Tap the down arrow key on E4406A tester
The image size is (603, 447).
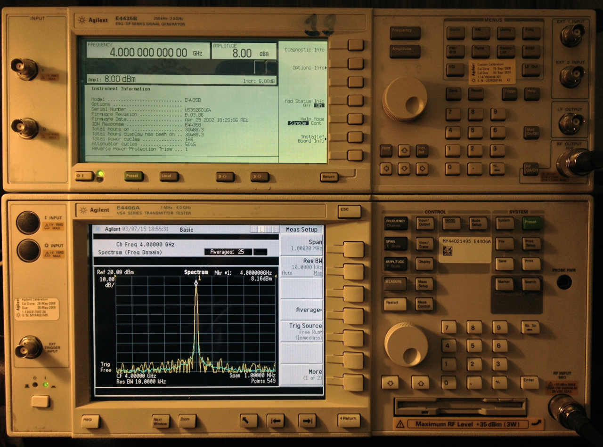point(390,382)
